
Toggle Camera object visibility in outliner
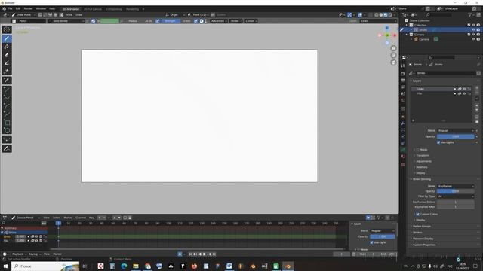click(x=473, y=39)
